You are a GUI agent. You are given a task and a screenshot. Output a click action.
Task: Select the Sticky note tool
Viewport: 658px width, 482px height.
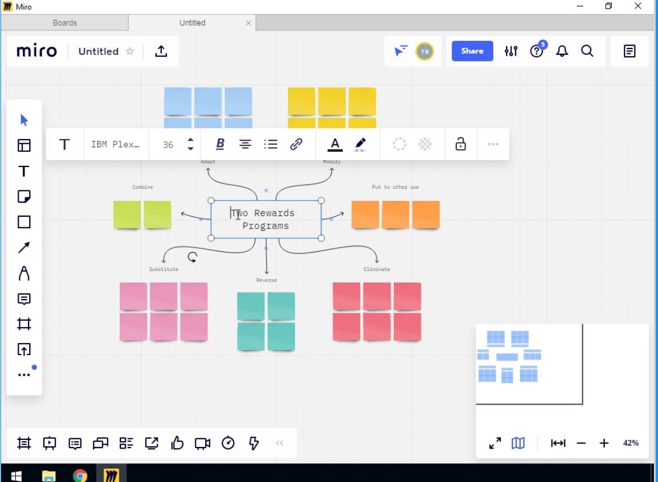(x=24, y=196)
